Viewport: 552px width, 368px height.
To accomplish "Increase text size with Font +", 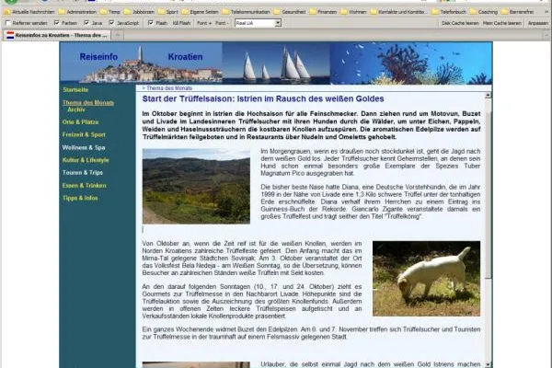I will (x=204, y=23).
